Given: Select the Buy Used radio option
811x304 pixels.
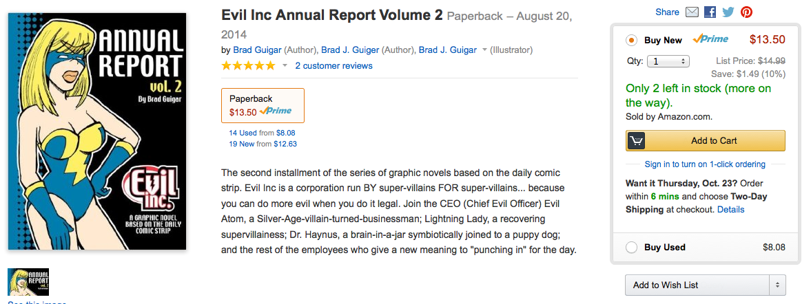Looking at the screenshot, I should coord(631,248).
